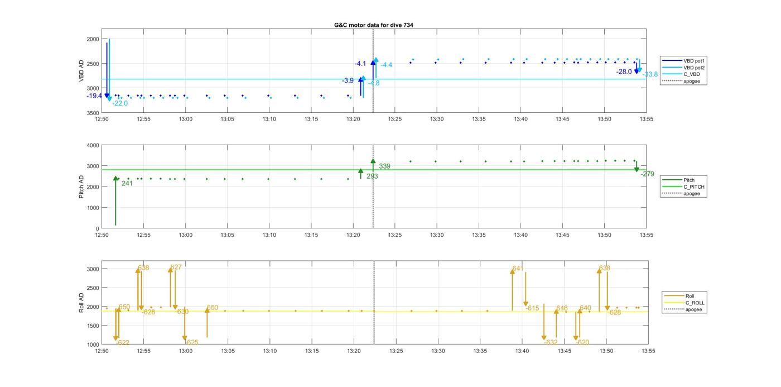Click the -630 roll label
The image size is (781, 387).
[182, 312]
